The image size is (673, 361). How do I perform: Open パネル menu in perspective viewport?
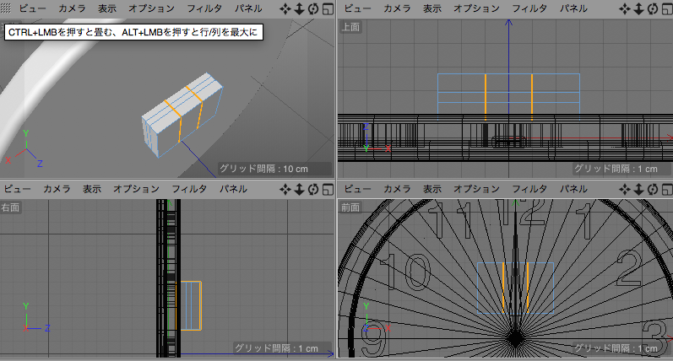pyautogui.click(x=248, y=8)
